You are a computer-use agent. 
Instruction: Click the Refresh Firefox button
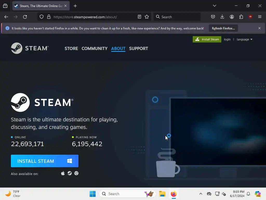click(223, 28)
